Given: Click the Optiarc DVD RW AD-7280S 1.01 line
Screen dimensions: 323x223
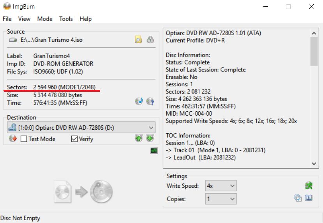Looking at the screenshot, I should pyautogui.click(x=214, y=33).
